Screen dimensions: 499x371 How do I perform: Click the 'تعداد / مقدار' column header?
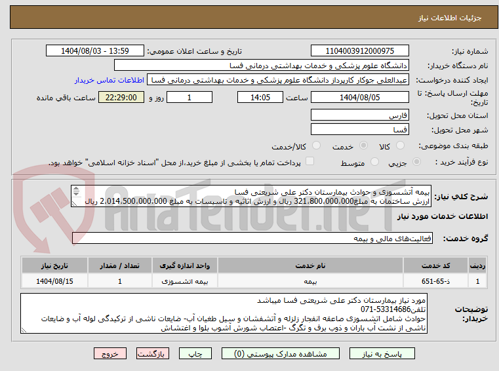coord(119,265)
